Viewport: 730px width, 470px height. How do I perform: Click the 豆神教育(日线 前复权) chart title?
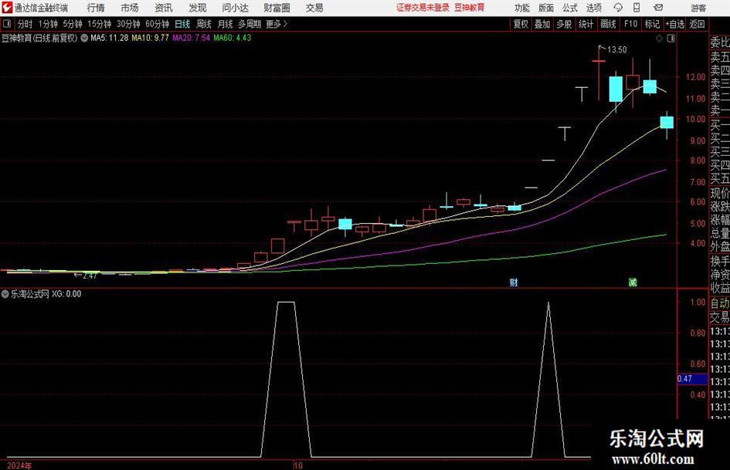click(39, 38)
